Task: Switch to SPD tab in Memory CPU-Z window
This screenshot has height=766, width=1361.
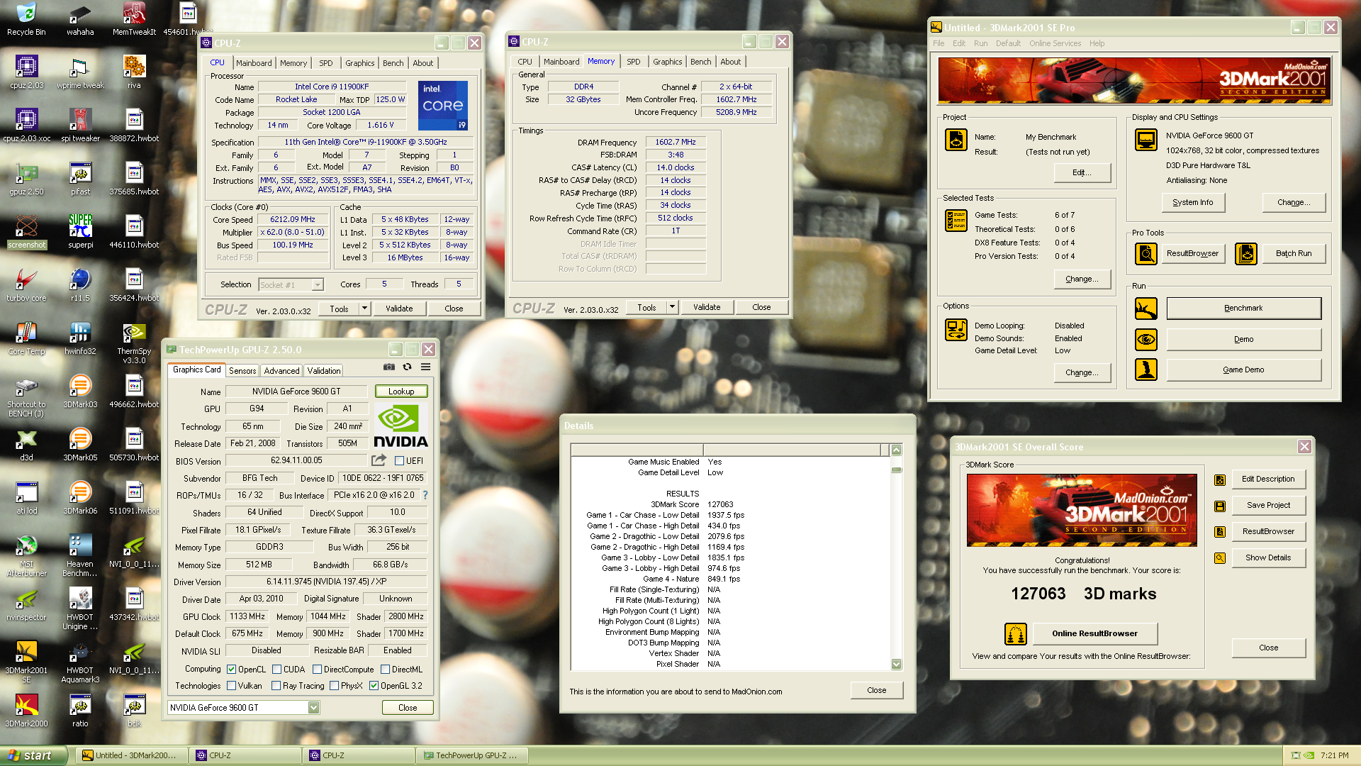Action: 633,62
